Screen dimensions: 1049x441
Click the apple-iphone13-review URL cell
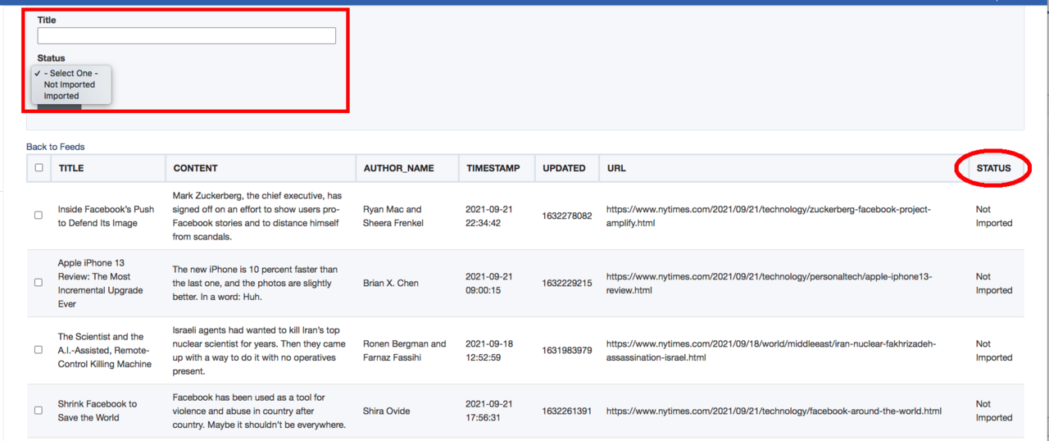click(768, 283)
